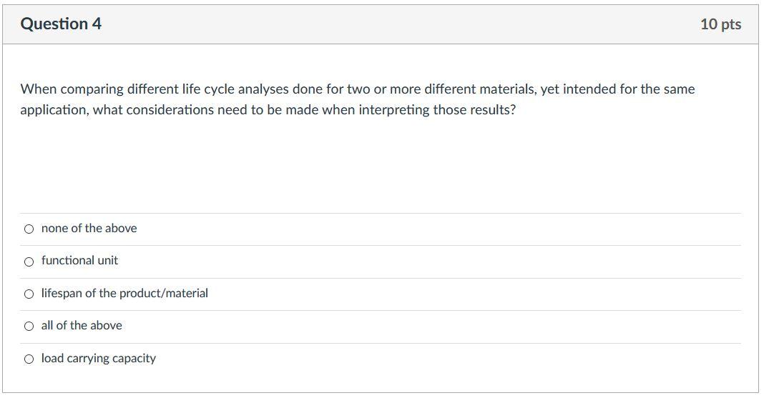Select the "none of the above" radio button

coord(29,229)
